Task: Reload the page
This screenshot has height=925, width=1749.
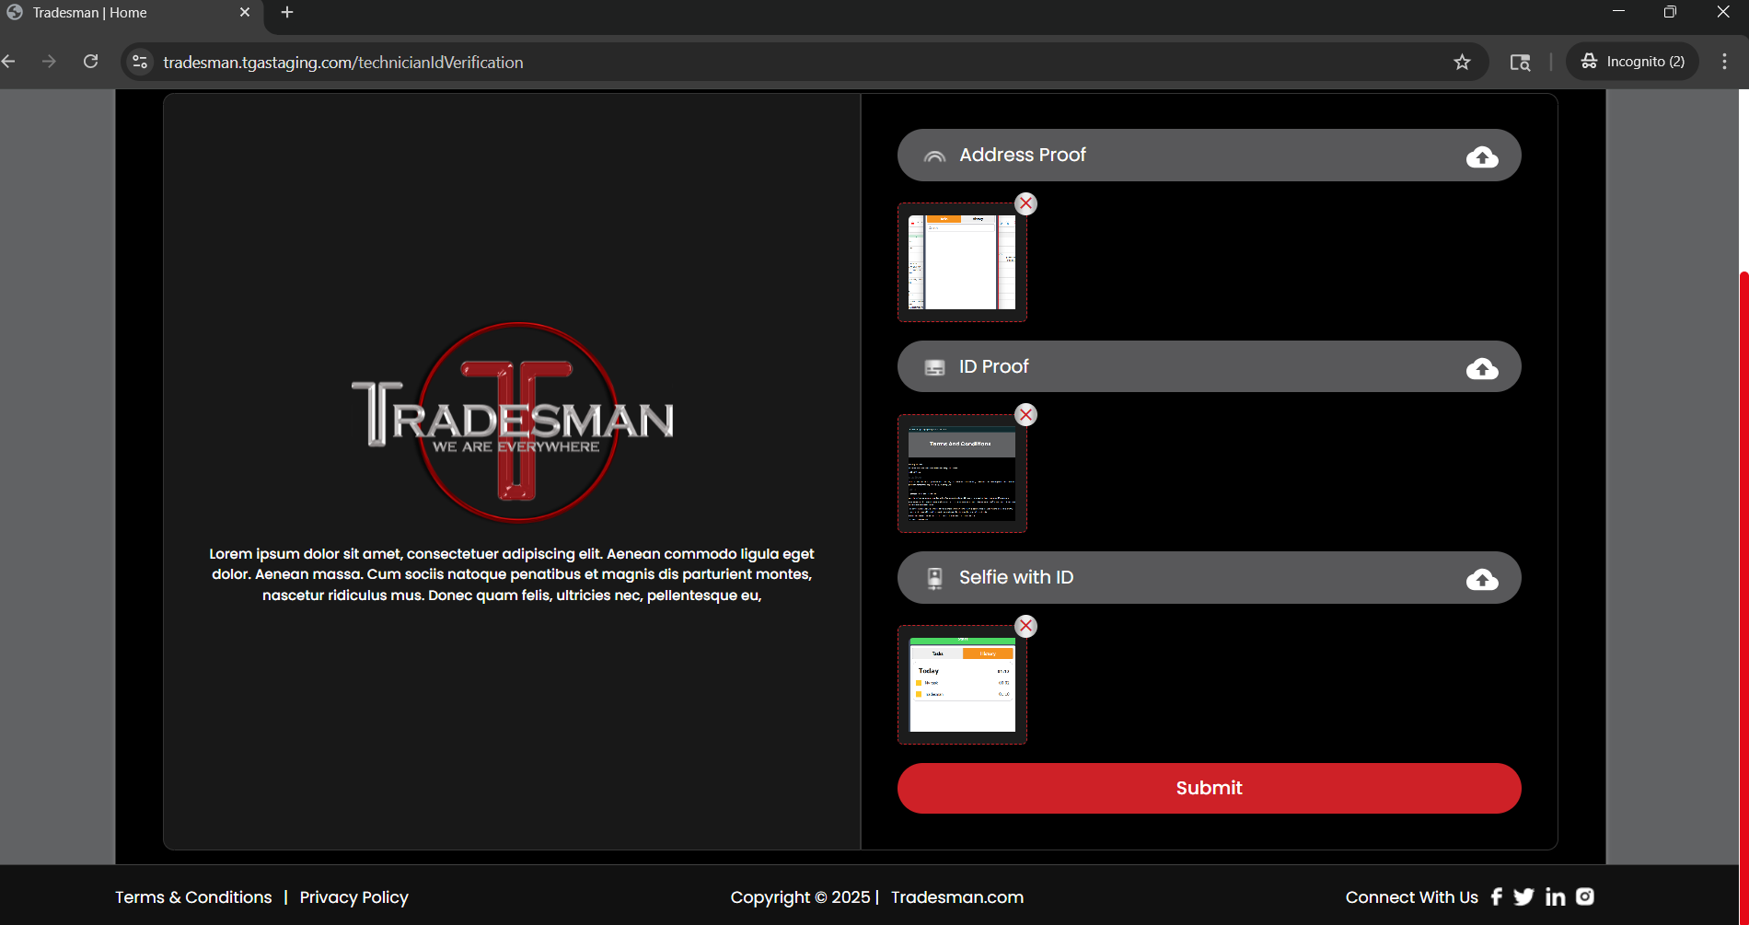Action: point(90,62)
